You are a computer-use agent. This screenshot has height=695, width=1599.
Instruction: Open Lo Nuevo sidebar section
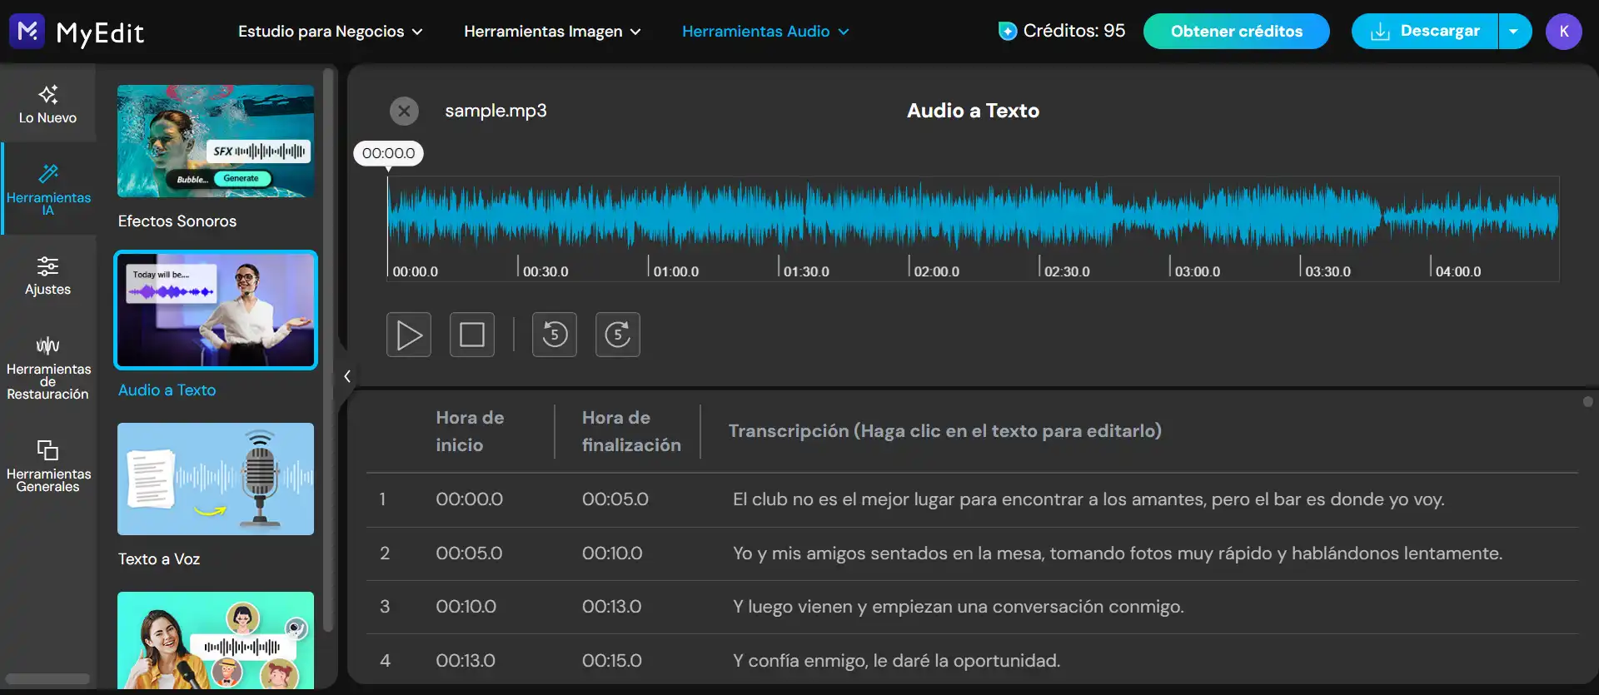pyautogui.click(x=47, y=105)
